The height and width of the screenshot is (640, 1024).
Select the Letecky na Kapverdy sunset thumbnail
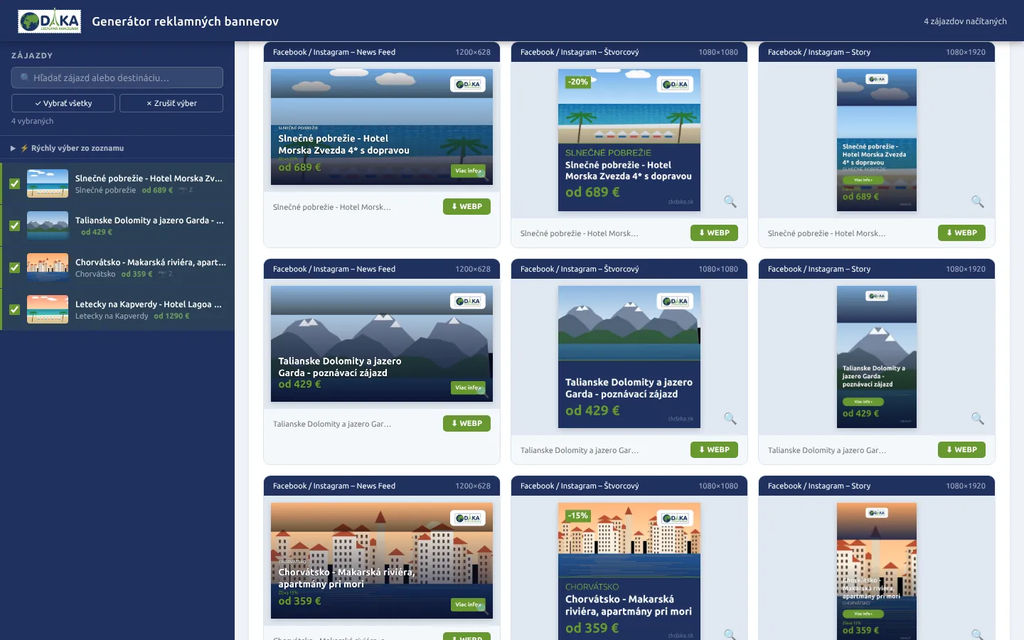click(48, 309)
